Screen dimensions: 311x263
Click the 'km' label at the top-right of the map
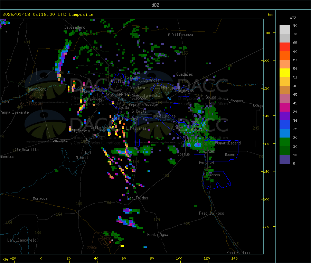tap(270, 15)
